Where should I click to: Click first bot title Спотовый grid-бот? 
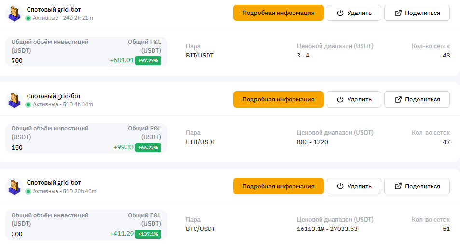tap(54, 9)
